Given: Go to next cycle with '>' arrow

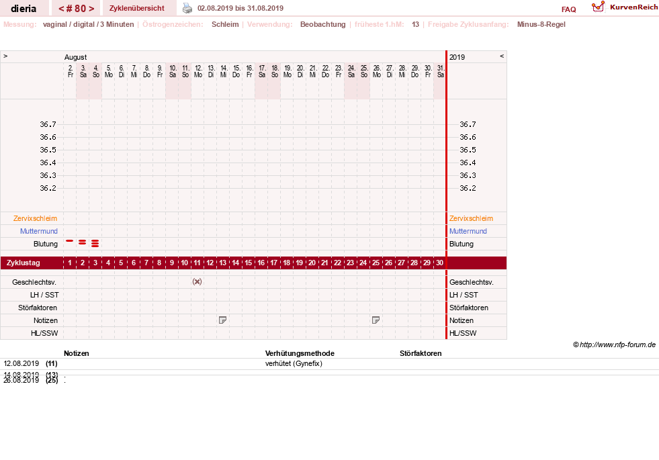Looking at the screenshot, I should click(91, 9).
